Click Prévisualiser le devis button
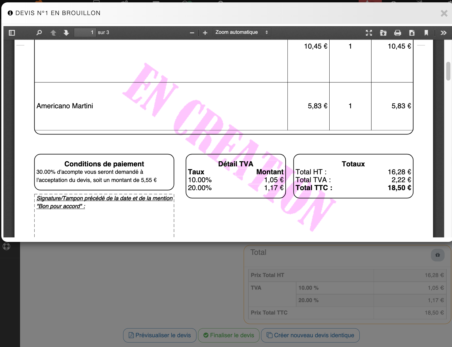452x347 pixels. tap(160, 335)
